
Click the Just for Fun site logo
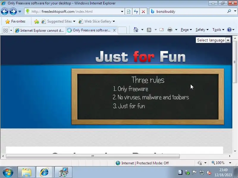tap(140, 57)
